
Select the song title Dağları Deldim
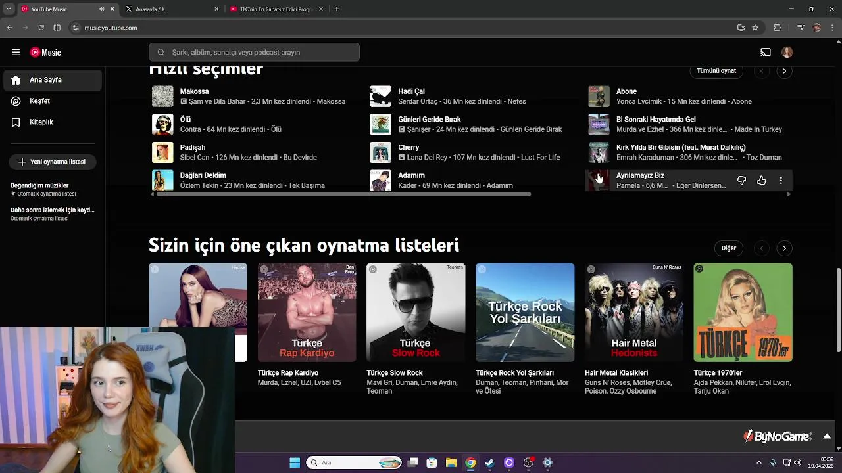(203, 175)
